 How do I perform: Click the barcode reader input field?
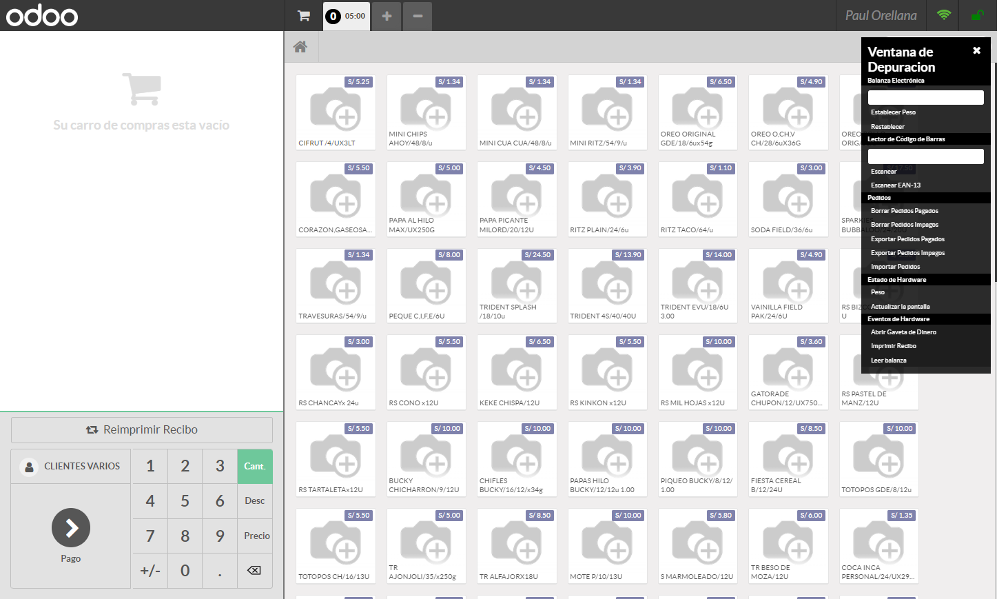(x=925, y=156)
